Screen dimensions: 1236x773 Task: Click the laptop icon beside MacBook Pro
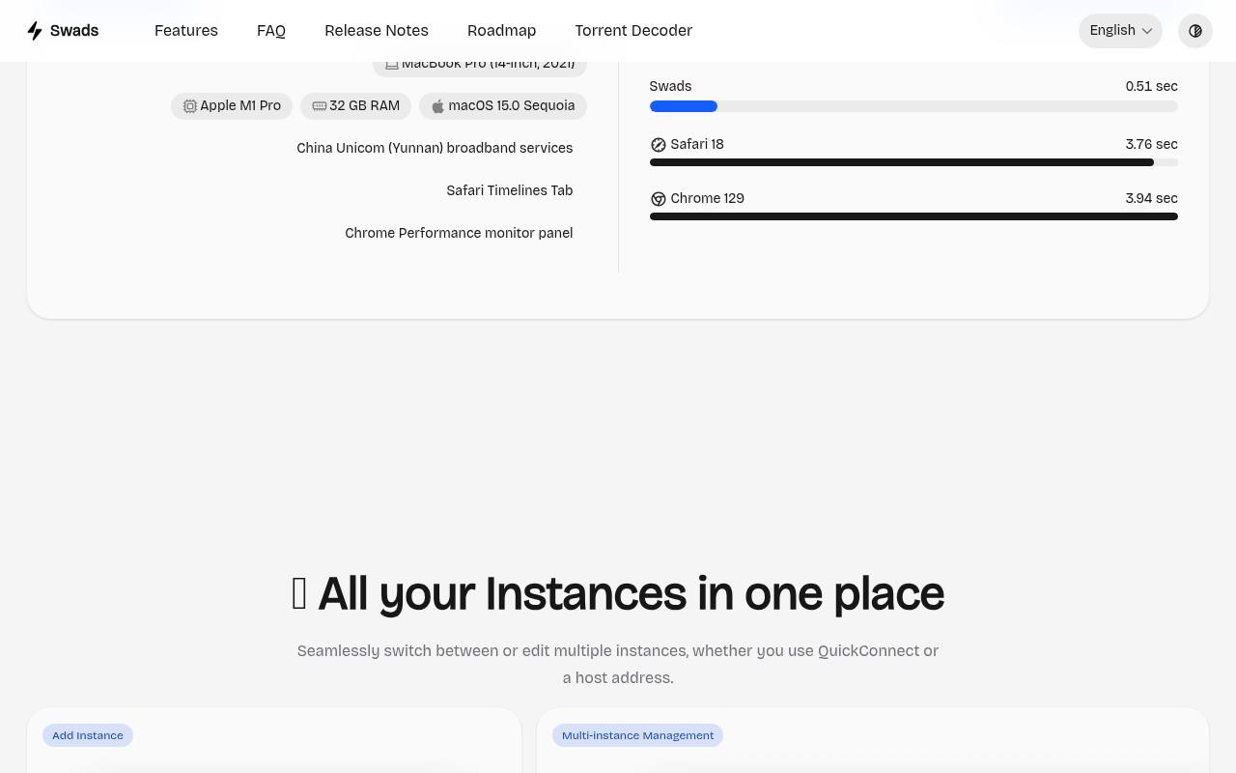(392, 64)
